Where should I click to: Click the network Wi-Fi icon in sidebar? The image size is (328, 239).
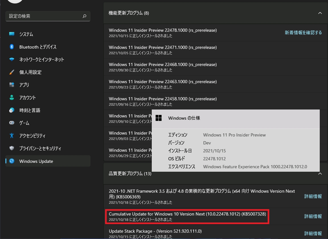12,60
